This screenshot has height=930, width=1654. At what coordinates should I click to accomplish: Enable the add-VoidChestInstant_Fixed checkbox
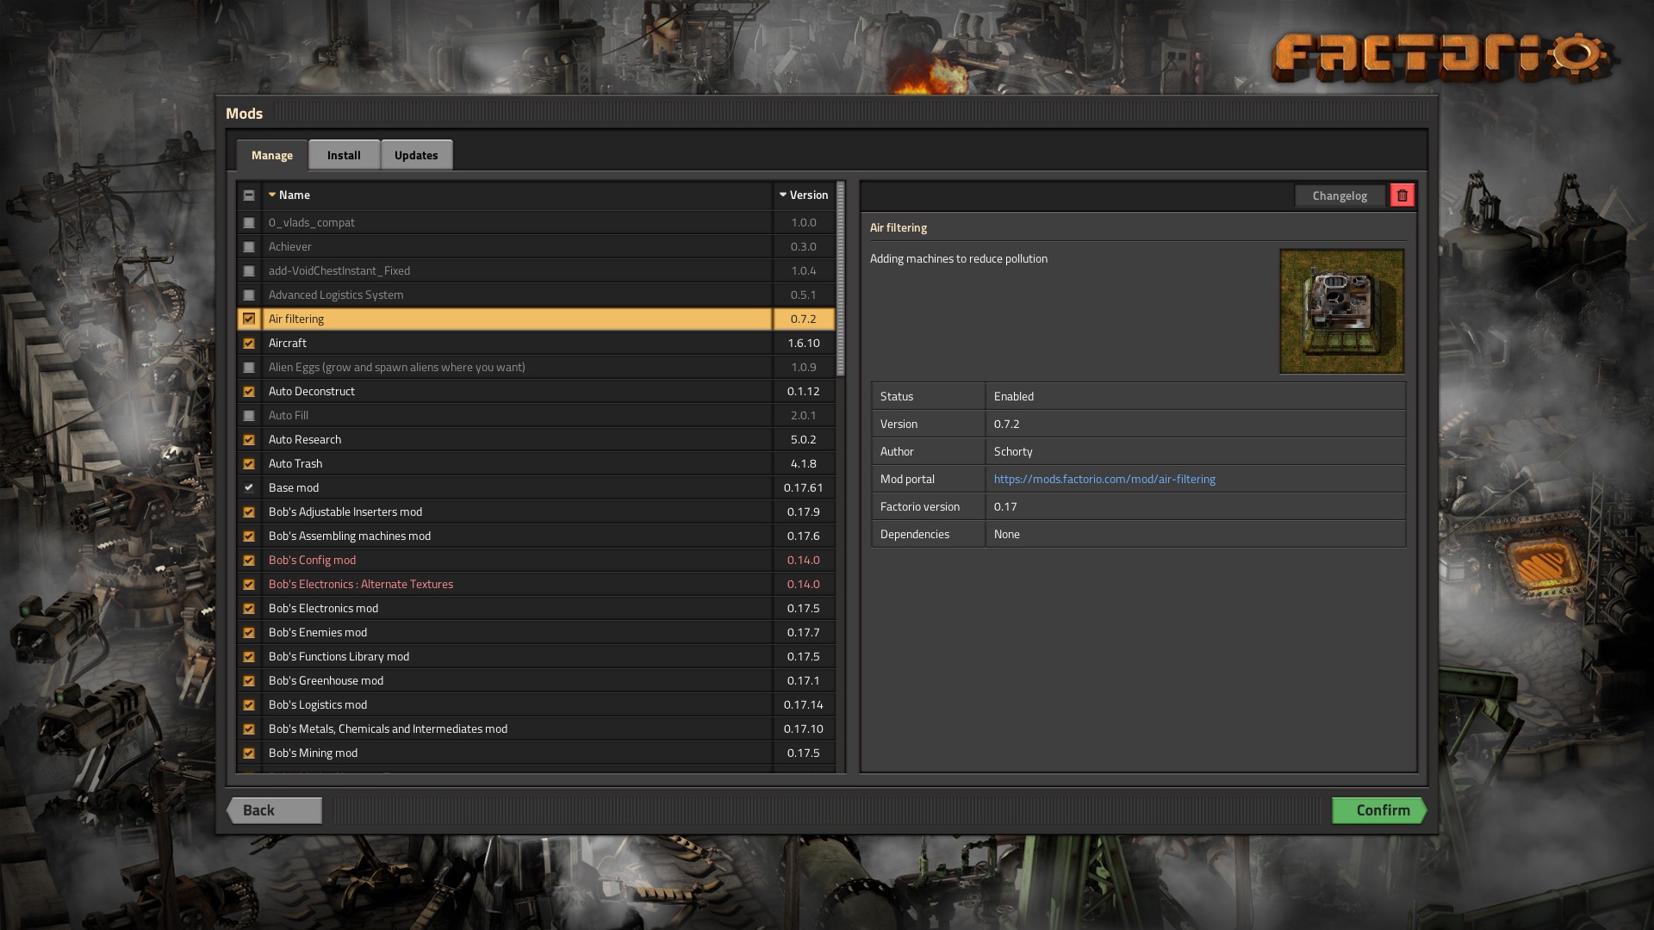(x=249, y=271)
